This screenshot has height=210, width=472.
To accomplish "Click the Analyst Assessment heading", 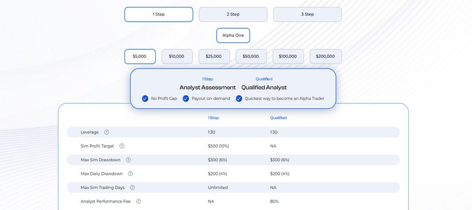I will pos(208,87).
